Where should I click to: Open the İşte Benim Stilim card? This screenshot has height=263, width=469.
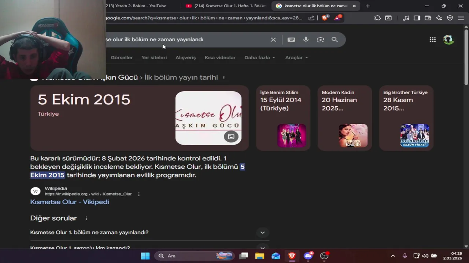pos(283,118)
